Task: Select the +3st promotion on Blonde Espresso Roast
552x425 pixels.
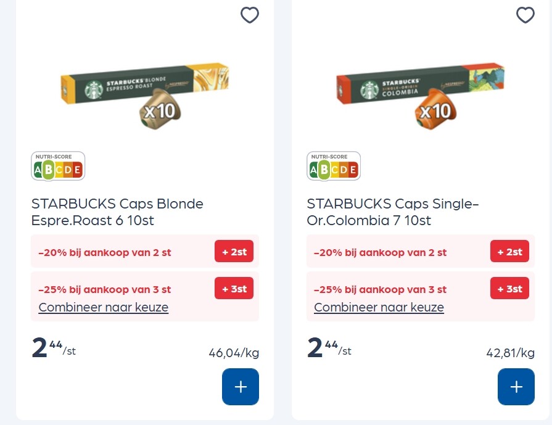Action: tap(234, 289)
